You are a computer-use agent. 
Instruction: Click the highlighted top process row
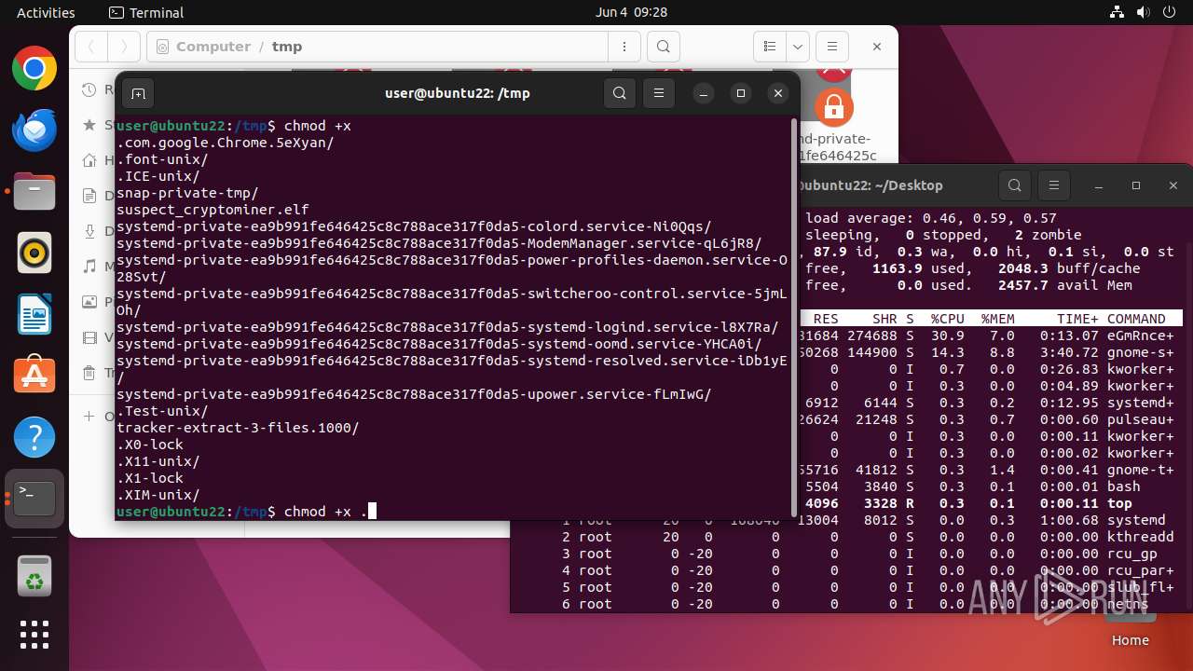pyautogui.click(x=994, y=503)
